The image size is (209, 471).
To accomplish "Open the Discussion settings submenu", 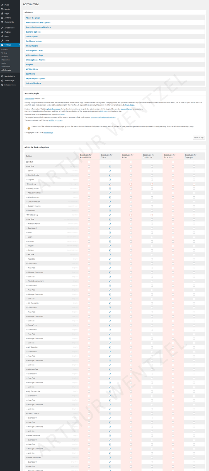I will (x=6, y=60).
